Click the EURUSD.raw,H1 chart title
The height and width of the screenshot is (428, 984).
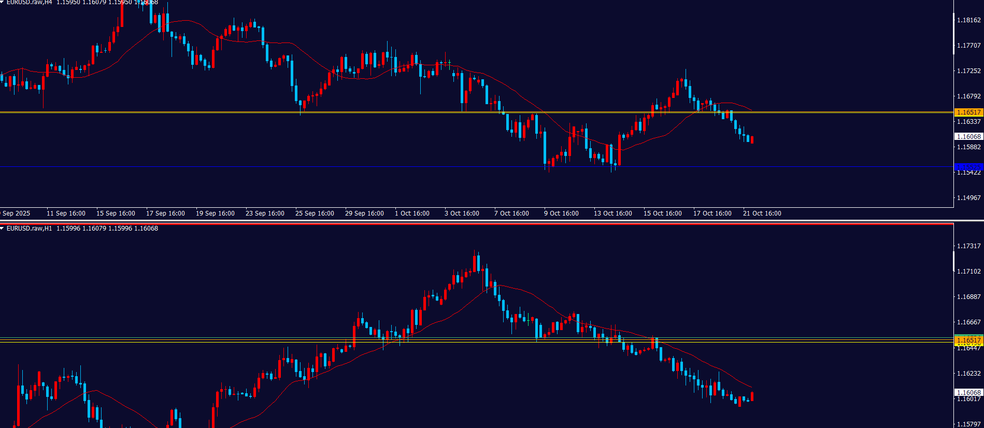click(x=29, y=229)
